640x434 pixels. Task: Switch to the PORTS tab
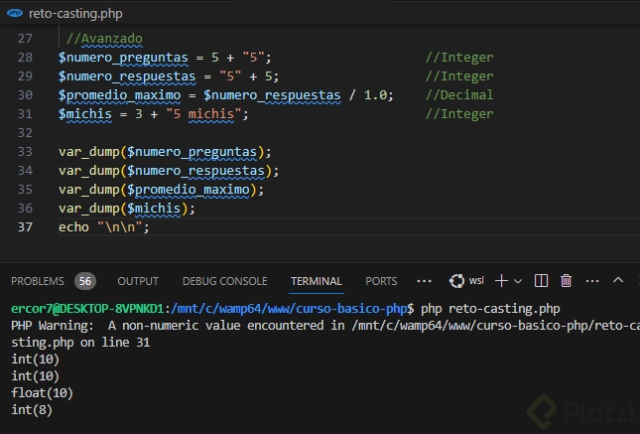click(x=381, y=281)
